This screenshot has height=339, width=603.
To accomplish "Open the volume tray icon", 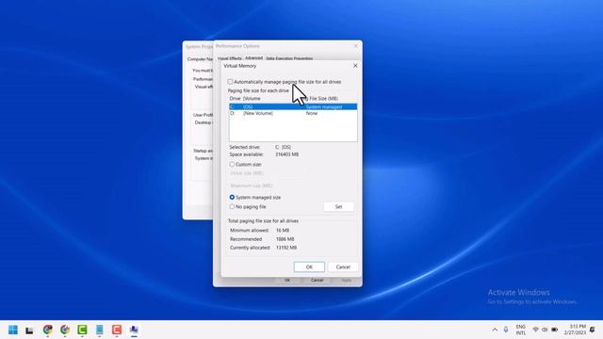I will [545, 330].
